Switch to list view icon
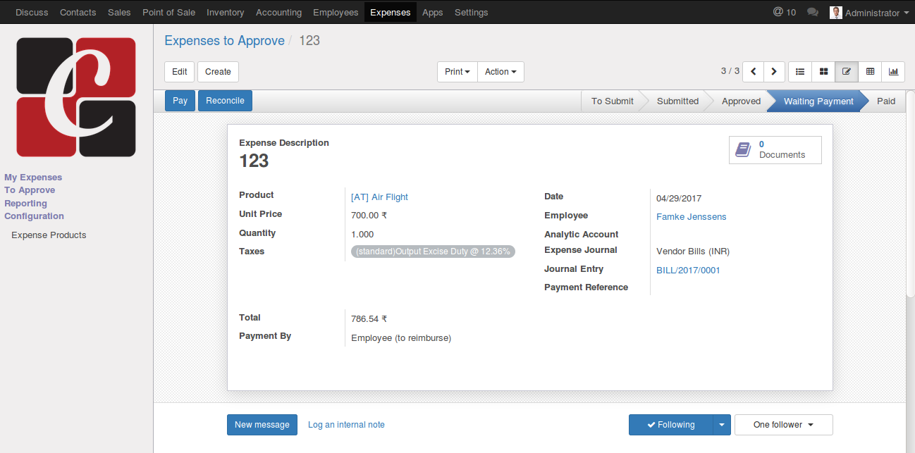This screenshot has height=453, width=915. point(800,72)
